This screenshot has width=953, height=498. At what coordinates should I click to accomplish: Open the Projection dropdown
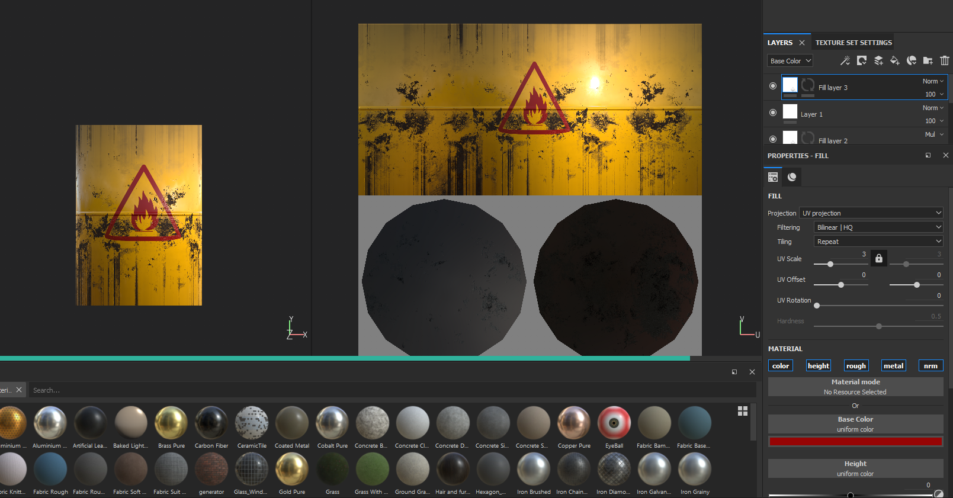pyautogui.click(x=871, y=213)
